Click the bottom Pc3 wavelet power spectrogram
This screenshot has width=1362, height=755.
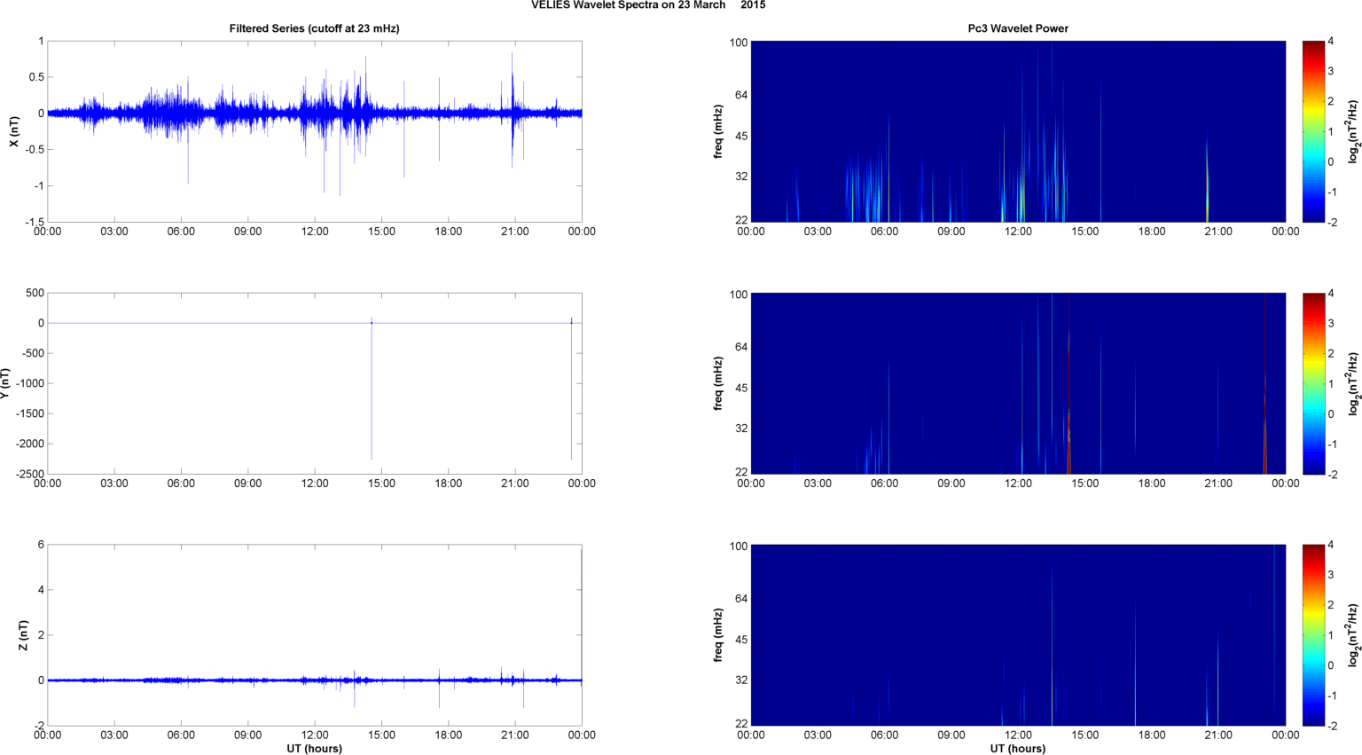coord(1018,635)
